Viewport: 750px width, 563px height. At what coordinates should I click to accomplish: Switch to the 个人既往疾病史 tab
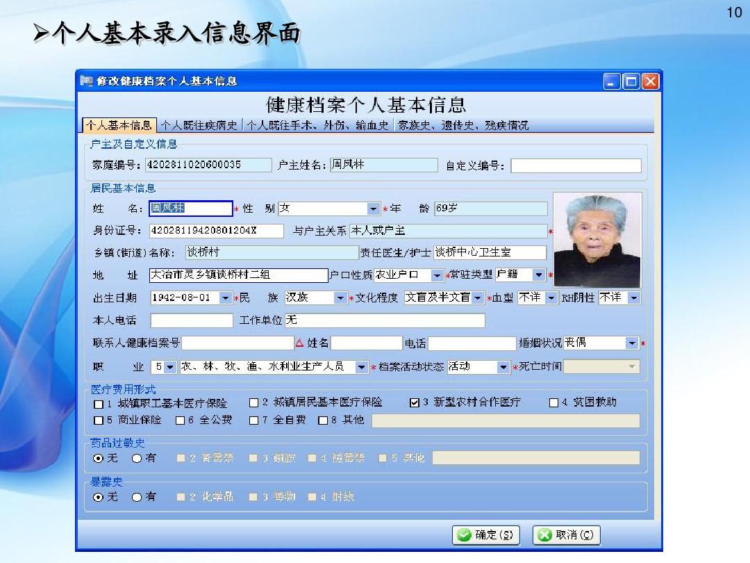click(x=201, y=126)
